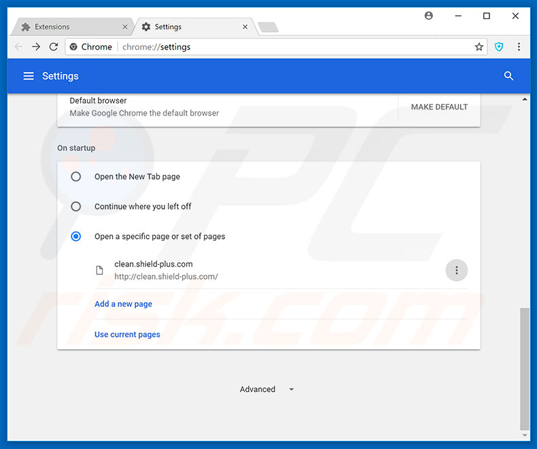Open Chrome's three-dot customize menu
The height and width of the screenshot is (449, 537).
tap(519, 47)
